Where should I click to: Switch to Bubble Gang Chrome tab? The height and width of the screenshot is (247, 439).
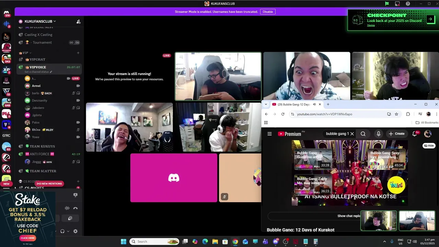pyautogui.click(x=294, y=104)
